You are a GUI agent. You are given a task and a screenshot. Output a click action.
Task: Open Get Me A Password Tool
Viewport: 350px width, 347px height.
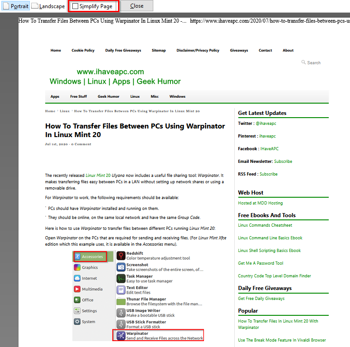pos(260,263)
